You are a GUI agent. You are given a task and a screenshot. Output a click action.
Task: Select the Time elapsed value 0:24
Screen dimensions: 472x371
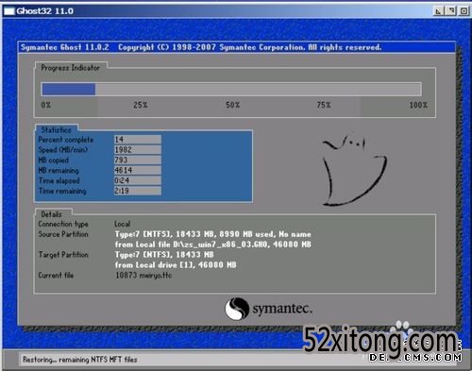pyautogui.click(x=138, y=180)
